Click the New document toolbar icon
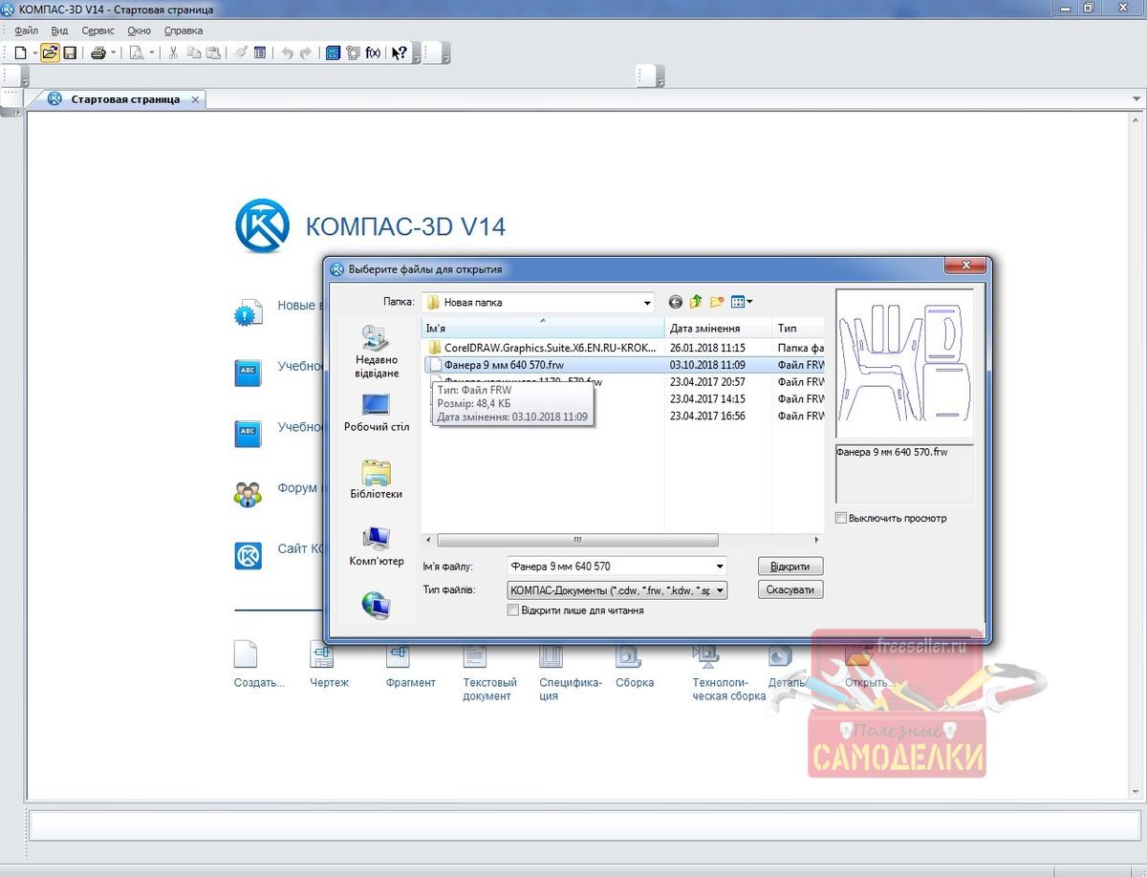1147x877 pixels. tap(20, 53)
